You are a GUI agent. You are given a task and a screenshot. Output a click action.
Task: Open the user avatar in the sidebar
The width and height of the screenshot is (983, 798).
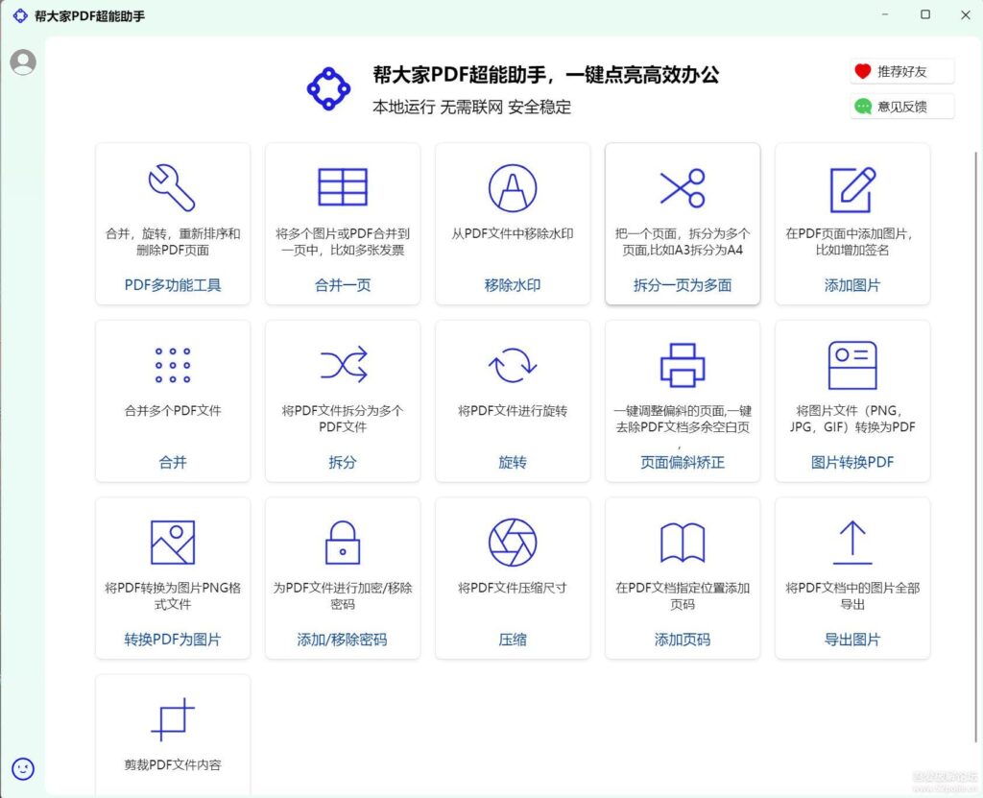coord(22,62)
